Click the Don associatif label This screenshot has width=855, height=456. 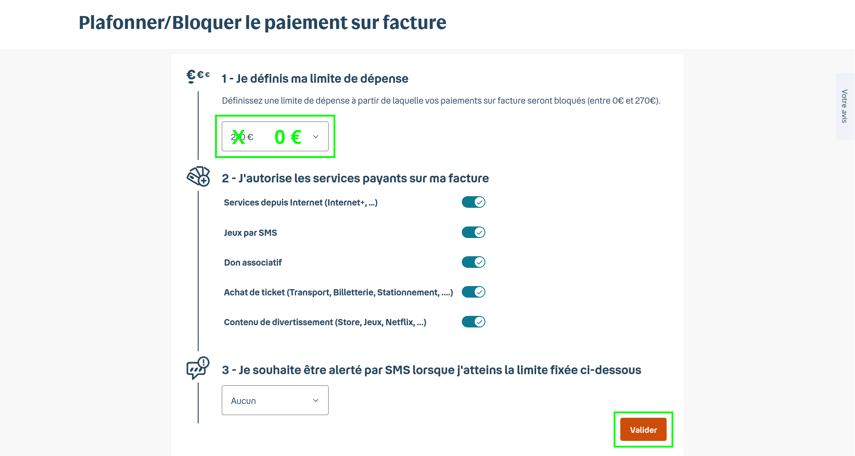253,262
